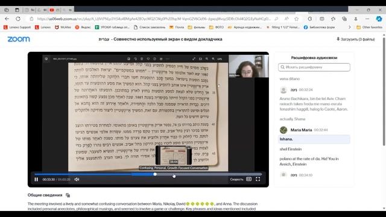386x217 pixels.
Task: Select the highlighted transcript line "Ishana."
Action: pos(314,139)
